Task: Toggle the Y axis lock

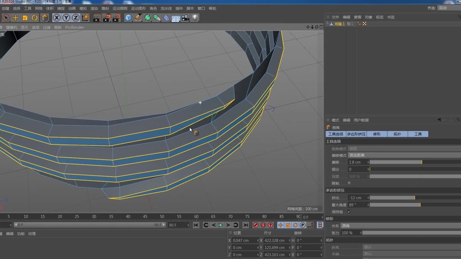Action: [x=66, y=18]
